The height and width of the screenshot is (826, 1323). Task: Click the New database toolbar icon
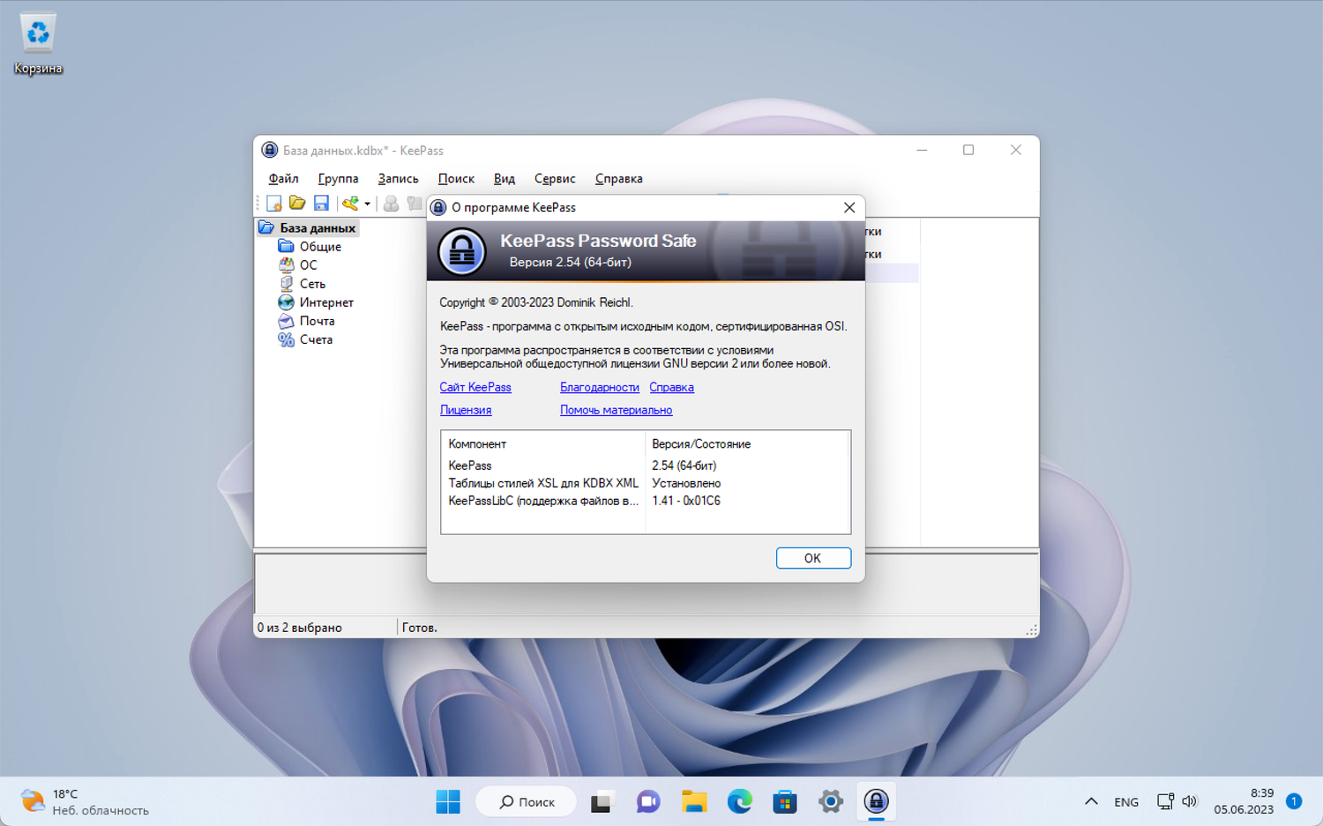(274, 204)
